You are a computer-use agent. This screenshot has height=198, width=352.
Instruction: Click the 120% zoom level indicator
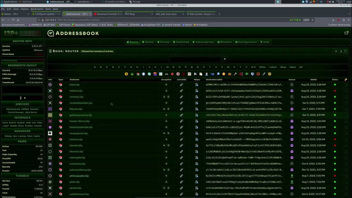[306, 20]
